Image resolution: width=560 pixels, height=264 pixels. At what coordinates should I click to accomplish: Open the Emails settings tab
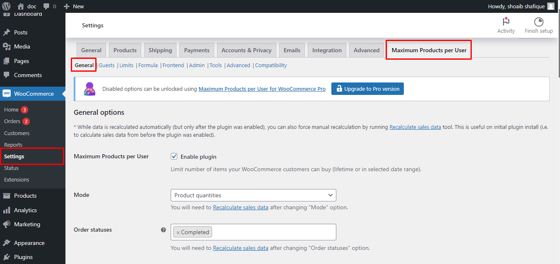click(x=292, y=50)
